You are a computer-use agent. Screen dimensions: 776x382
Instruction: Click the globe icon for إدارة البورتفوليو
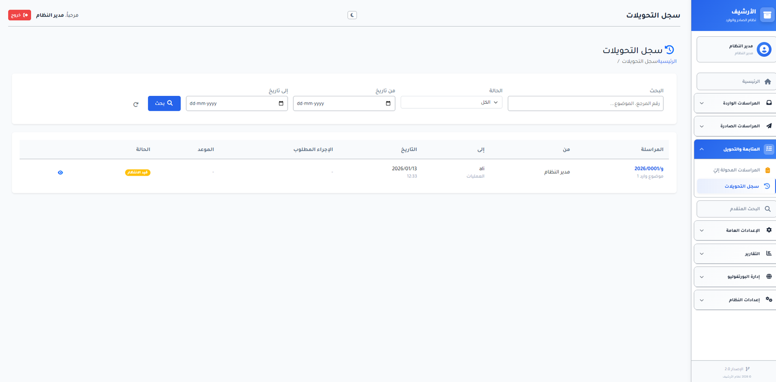pos(769,276)
